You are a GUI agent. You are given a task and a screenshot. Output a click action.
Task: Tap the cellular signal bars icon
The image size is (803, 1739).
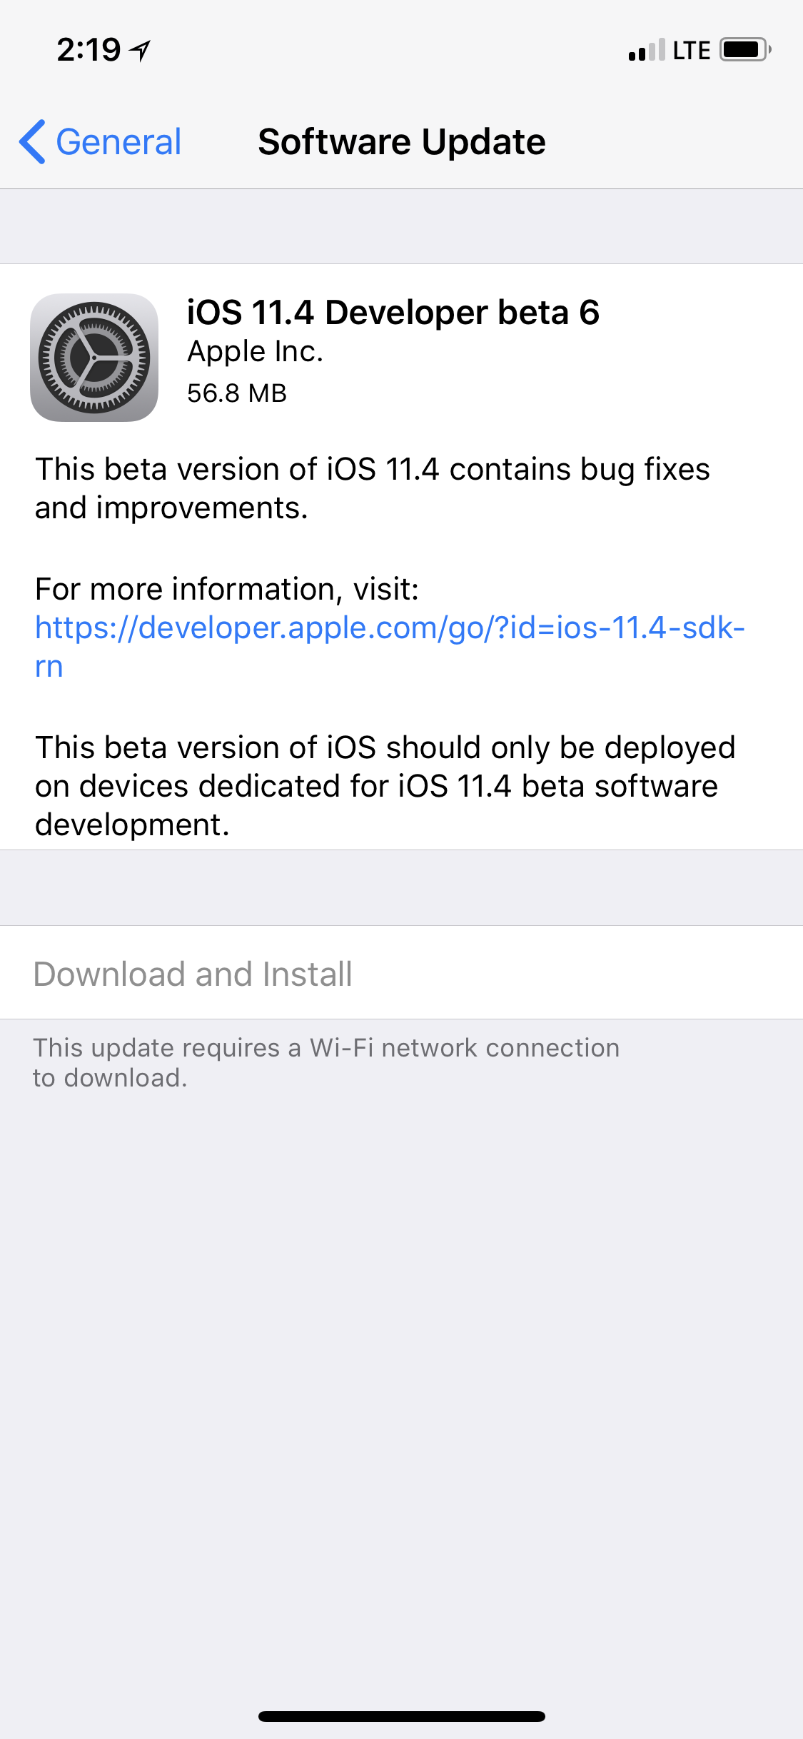point(647,50)
